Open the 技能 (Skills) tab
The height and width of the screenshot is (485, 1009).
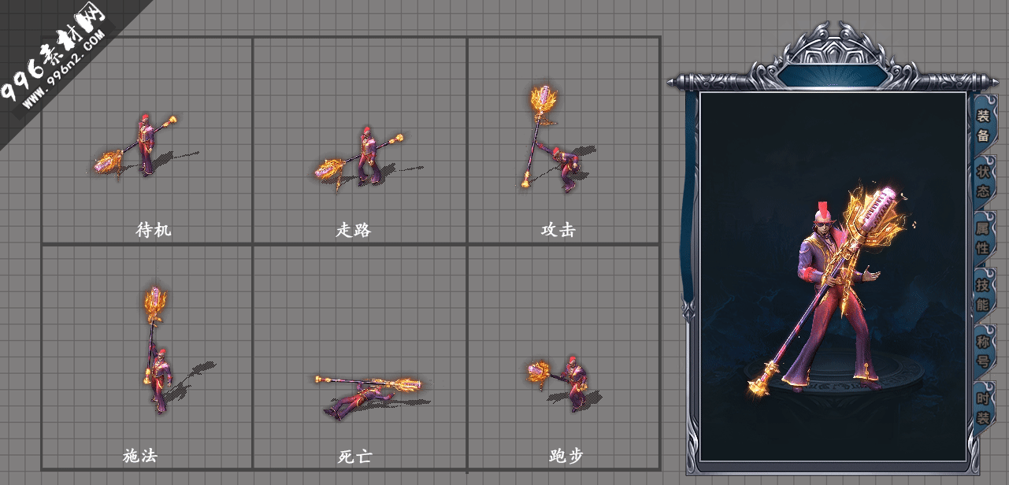click(x=983, y=294)
